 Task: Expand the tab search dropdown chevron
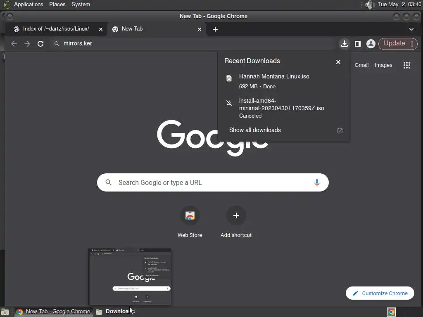click(411, 29)
